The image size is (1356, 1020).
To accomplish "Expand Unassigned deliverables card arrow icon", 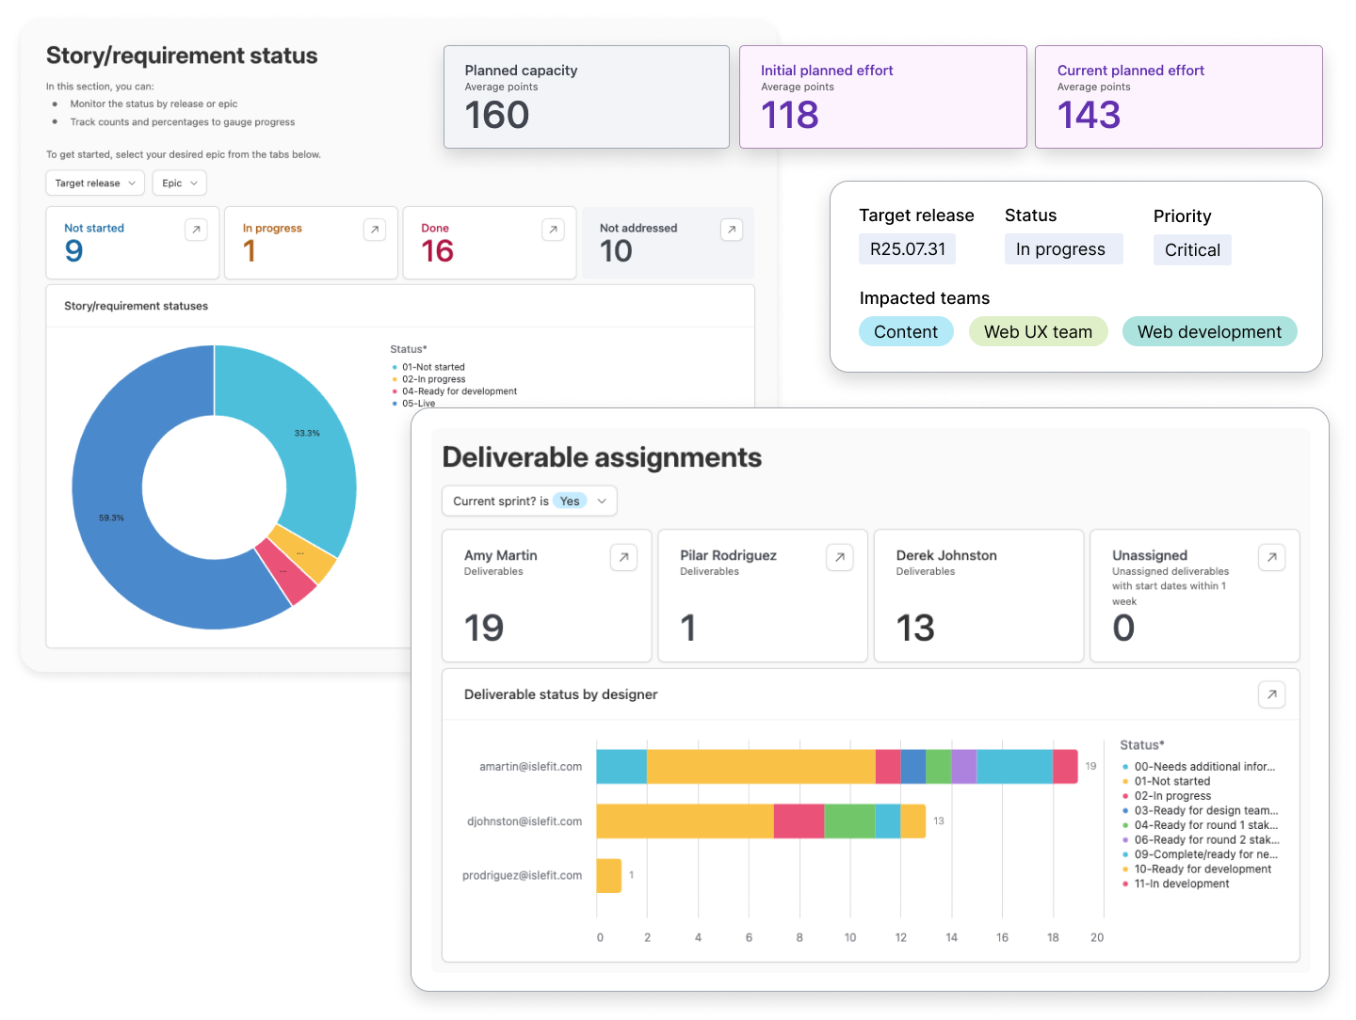I will click(1272, 557).
